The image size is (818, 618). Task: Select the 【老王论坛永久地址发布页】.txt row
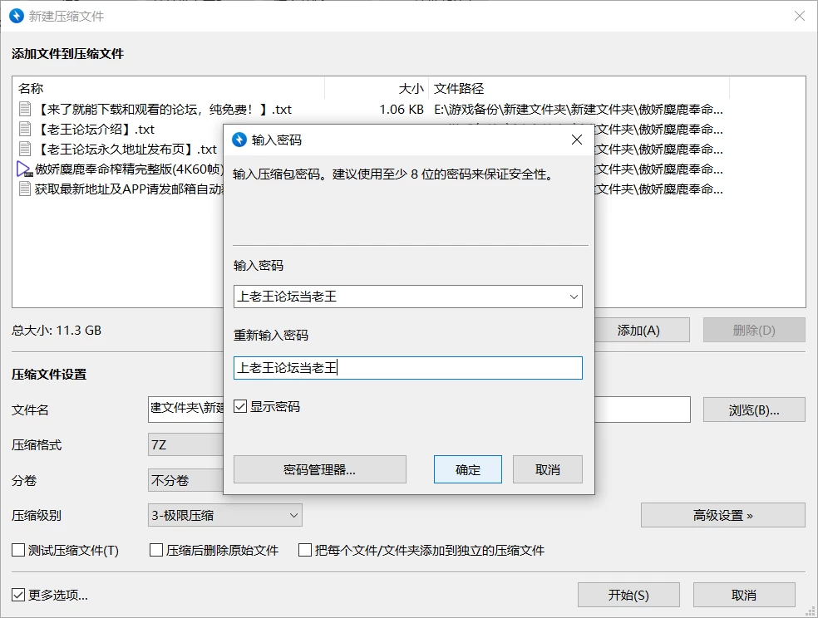[120, 149]
